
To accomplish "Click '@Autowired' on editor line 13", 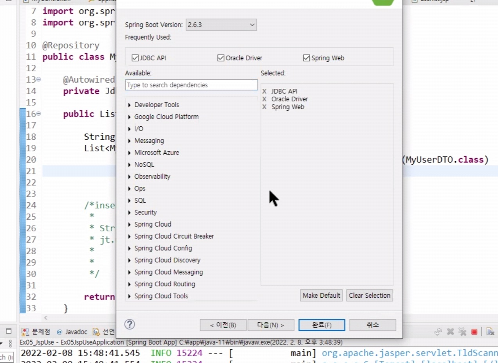I will click(x=89, y=80).
